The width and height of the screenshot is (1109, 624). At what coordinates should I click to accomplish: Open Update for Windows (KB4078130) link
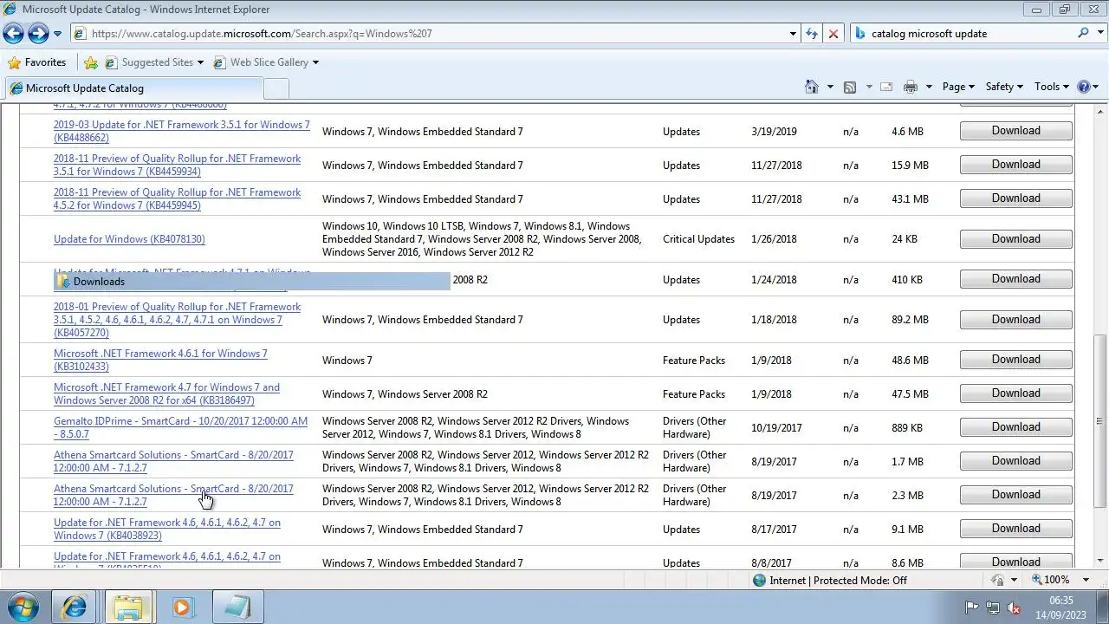129,239
